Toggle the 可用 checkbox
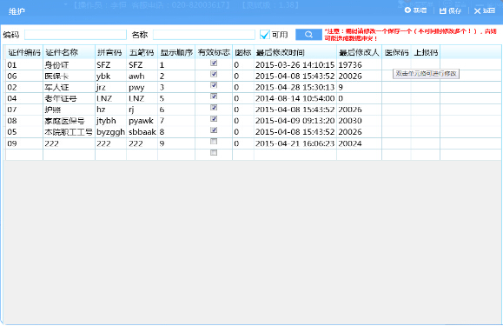Viewport: 503px width, 326px height. [265, 34]
